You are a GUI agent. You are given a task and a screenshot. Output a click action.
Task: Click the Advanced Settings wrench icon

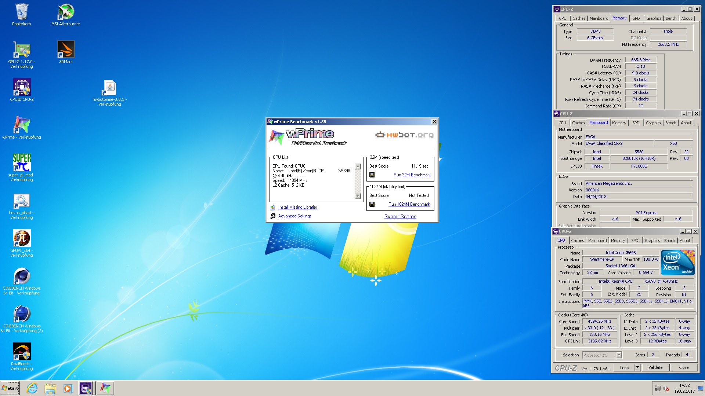[x=272, y=216]
